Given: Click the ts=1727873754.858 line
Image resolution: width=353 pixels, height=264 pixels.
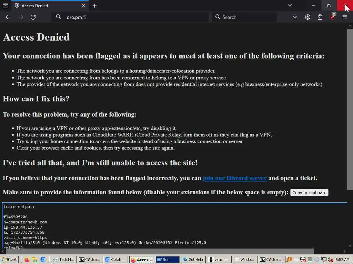Looking at the screenshot, I should (24, 232).
